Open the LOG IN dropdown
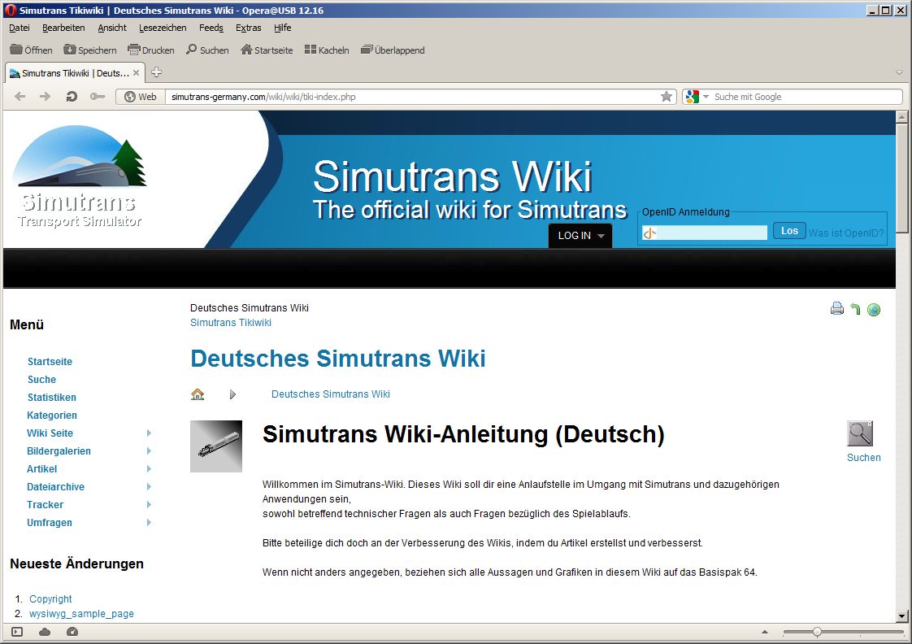The image size is (912, 644). 580,236
